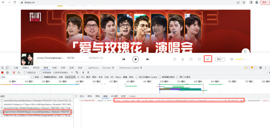270x128 pixels.
Task: Toggle the device toolbar in DevTools
Action: pyautogui.click(x=7, y=68)
